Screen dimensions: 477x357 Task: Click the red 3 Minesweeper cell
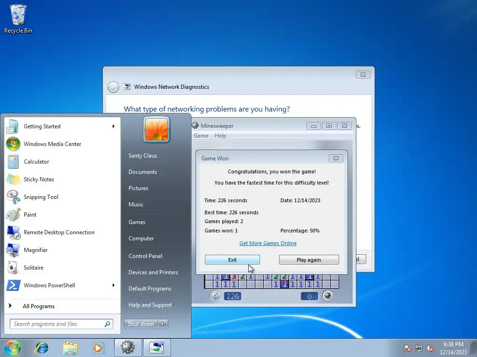point(234,276)
